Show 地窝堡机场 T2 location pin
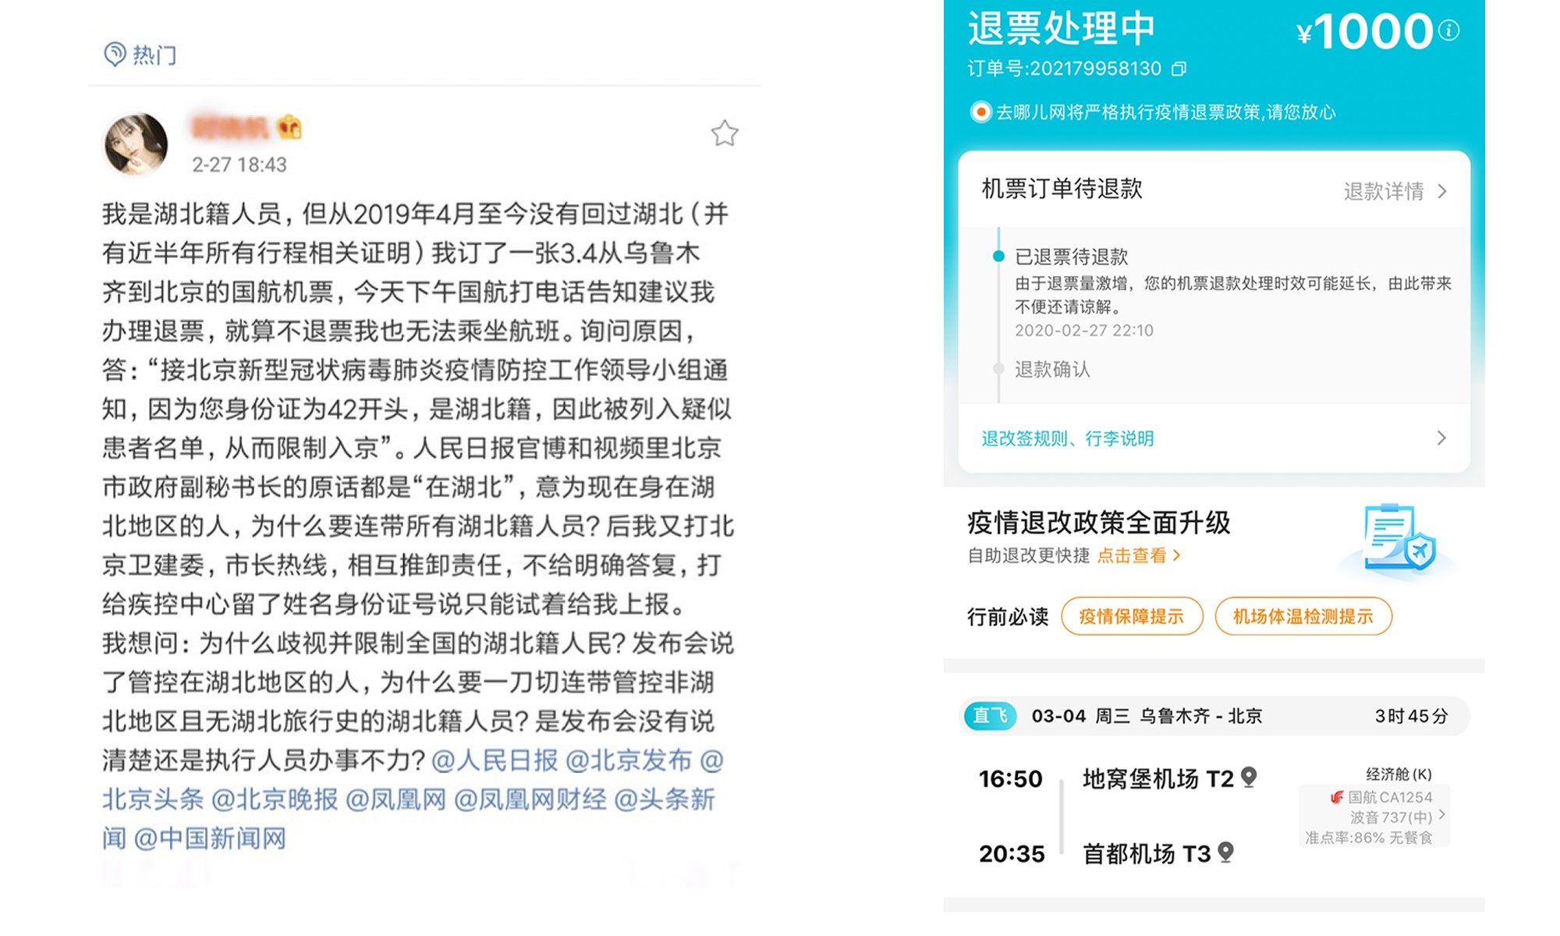 coord(1249,777)
